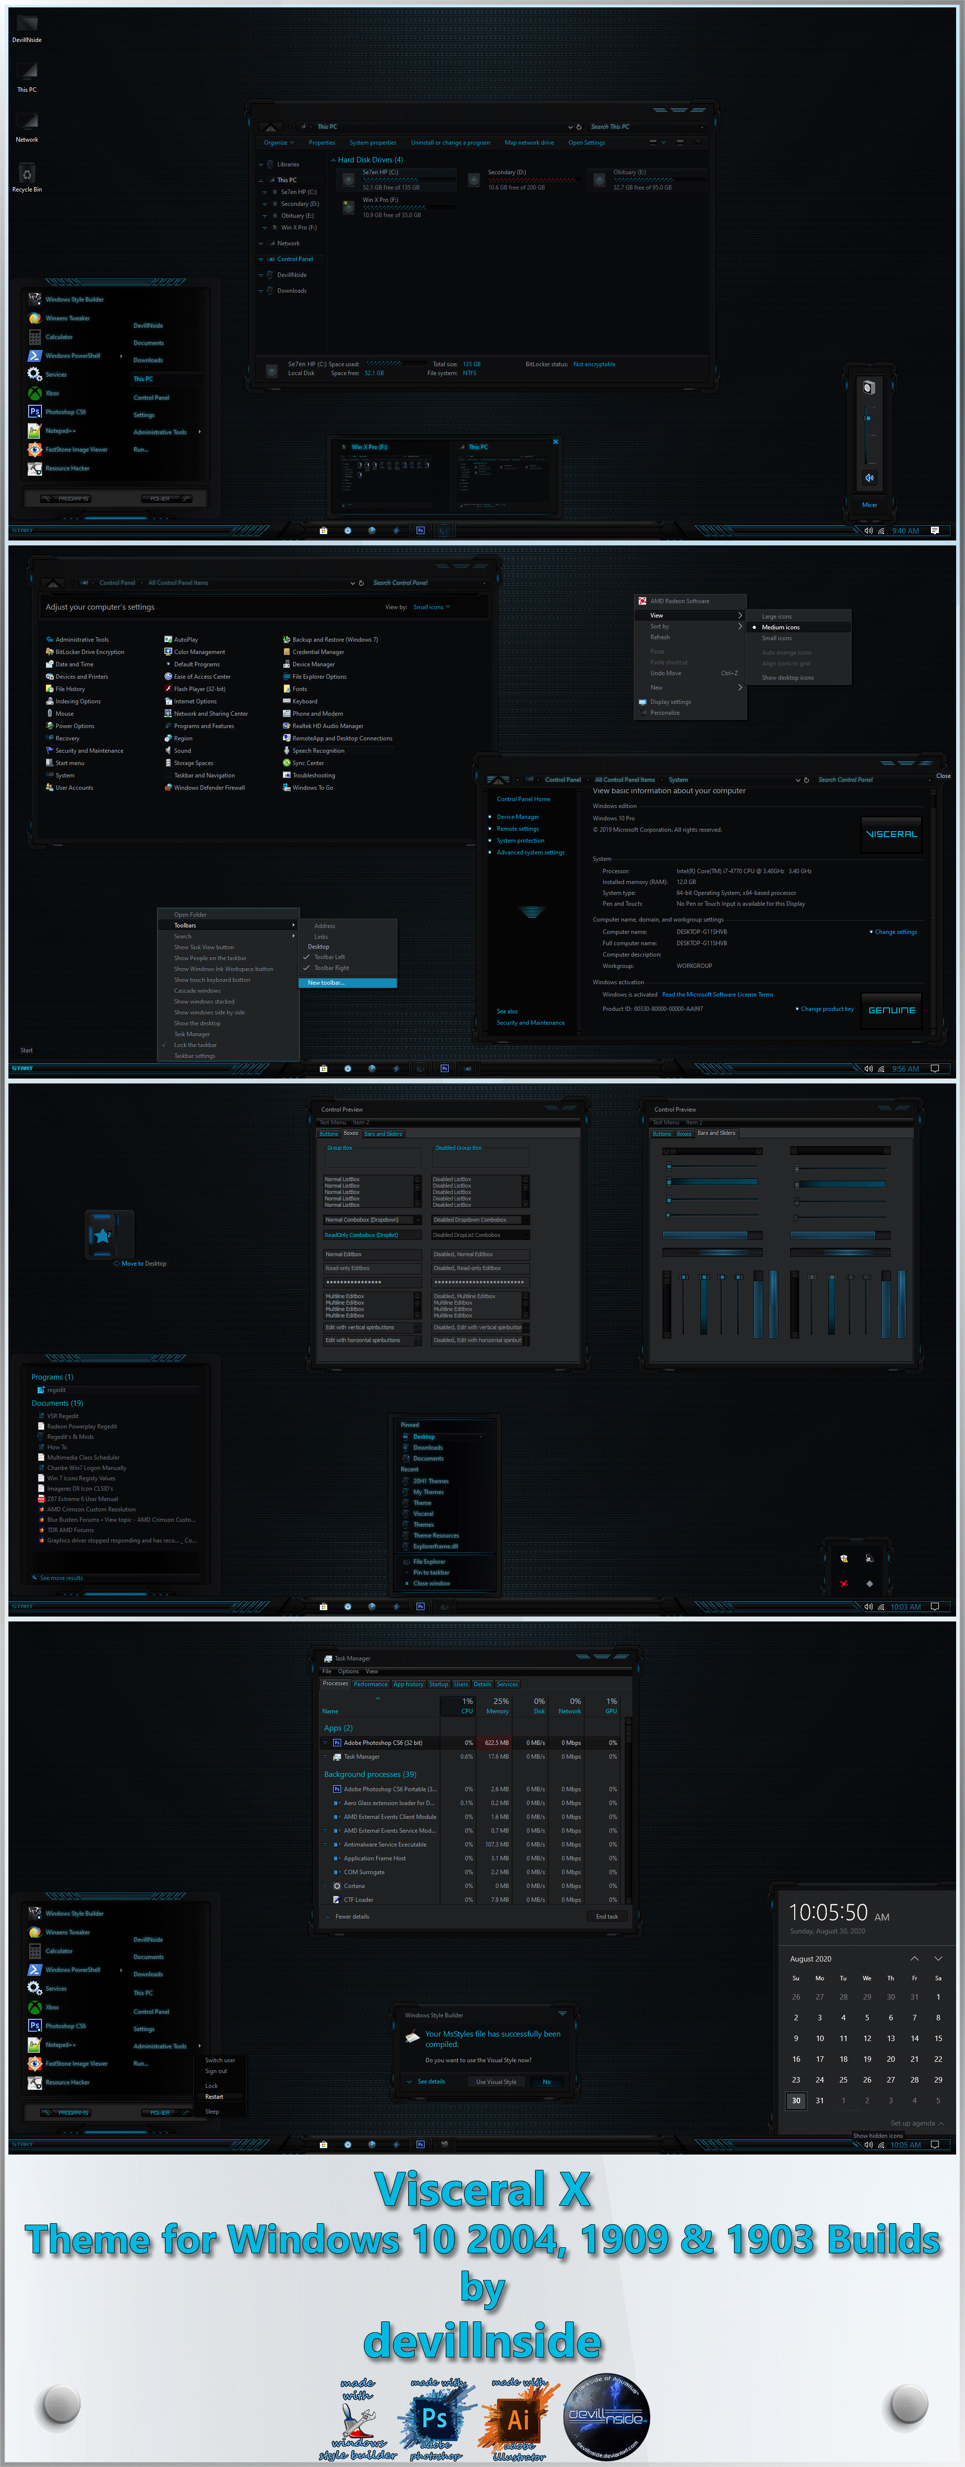The height and width of the screenshot is (2467, 965).
Task: Open the Normal Combobox (Dropdown)
Action: [x=372, y=1220]
